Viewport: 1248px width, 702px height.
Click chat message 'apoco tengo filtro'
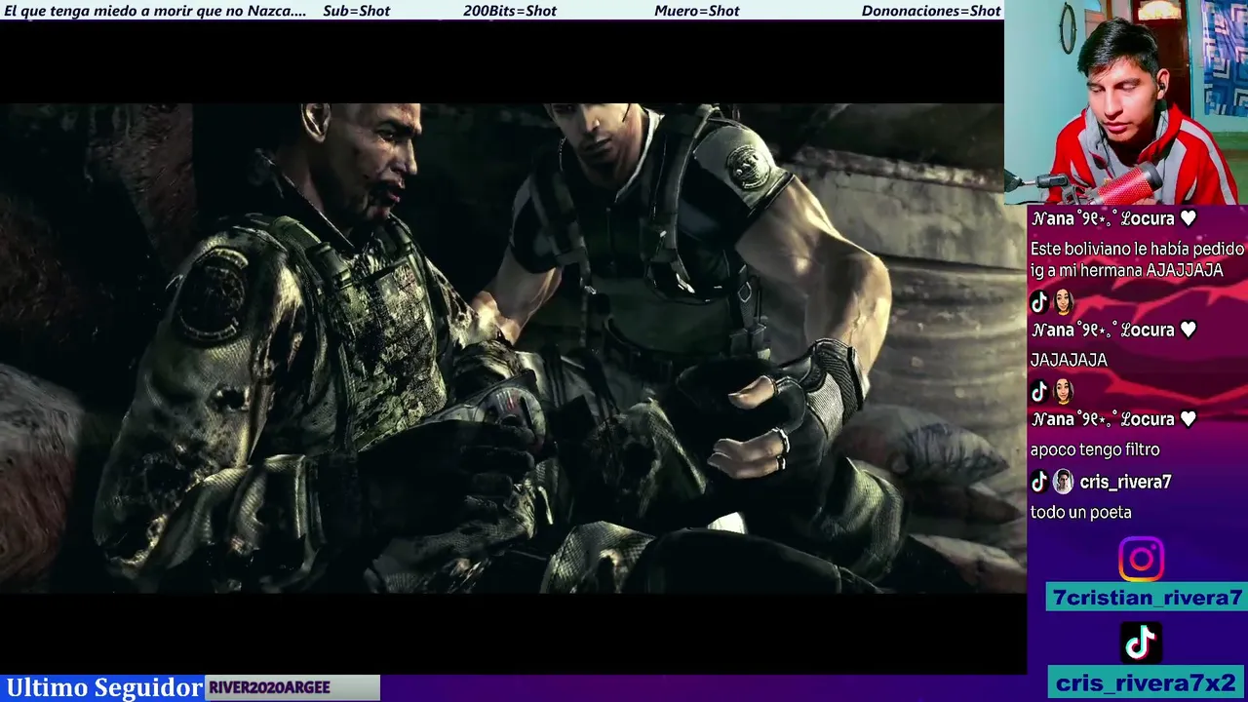pos(1095,449)
